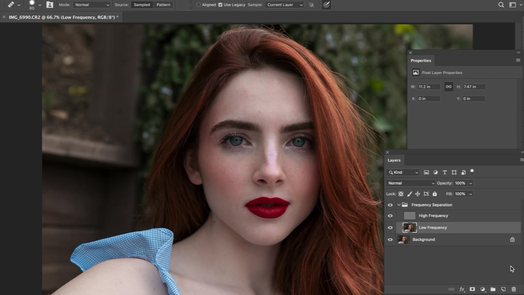Lock artboard nesting icon
524x295 pixels.
coord(426,194)
